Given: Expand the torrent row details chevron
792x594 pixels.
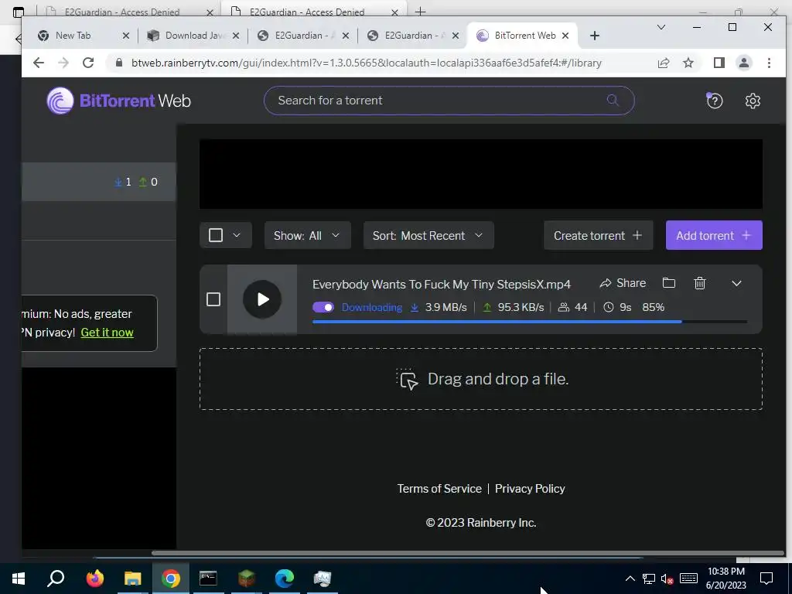Looking at the screenshot, I should pyautogui.click(x=736, y=283).
